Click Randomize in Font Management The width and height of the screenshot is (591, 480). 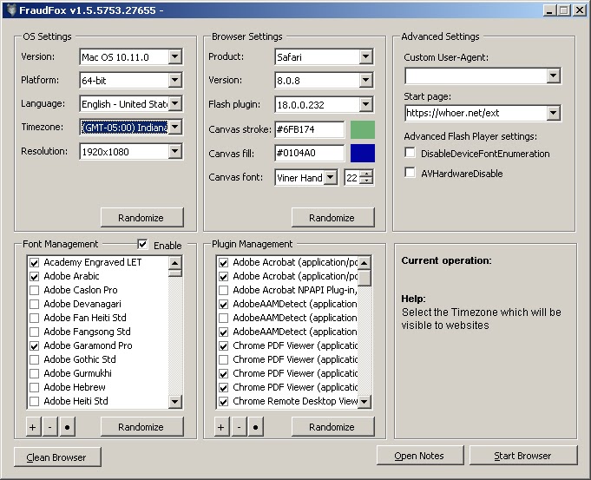coord(142,427)
